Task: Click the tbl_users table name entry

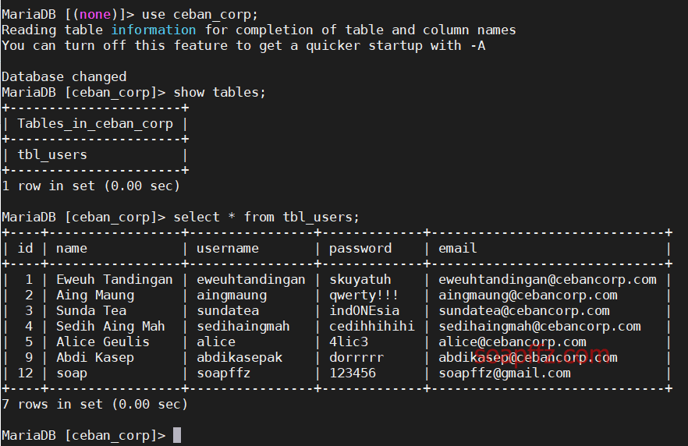Action: click(52, 155)
